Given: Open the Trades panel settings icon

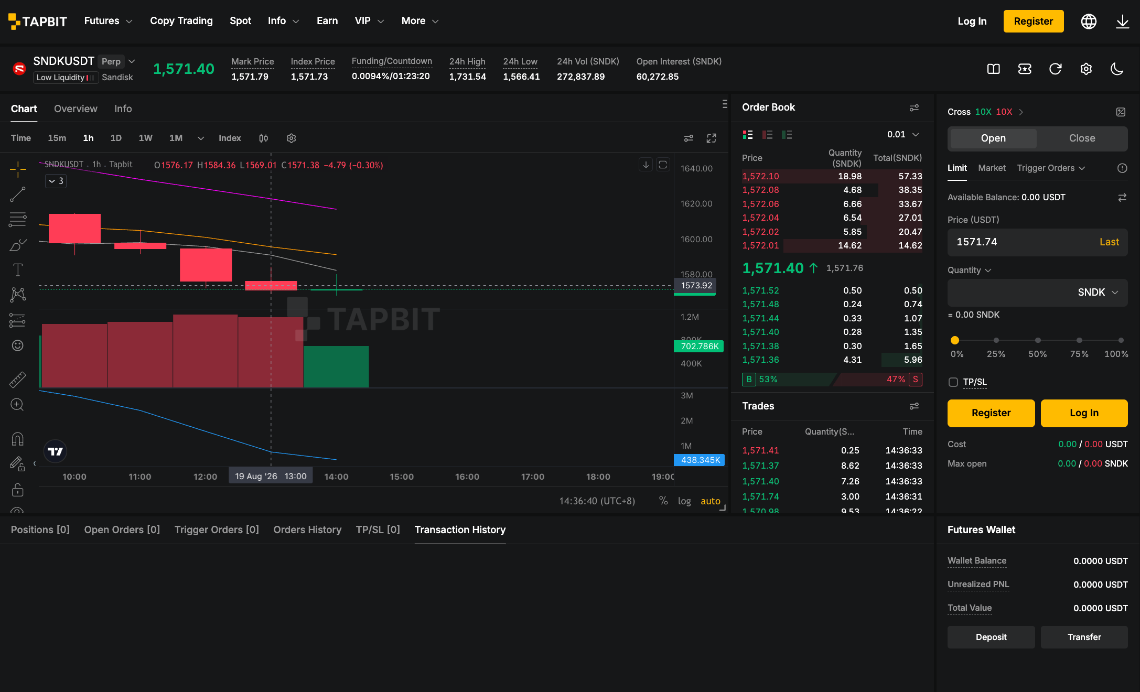Looking at the screenshot, I should [914, 406].
